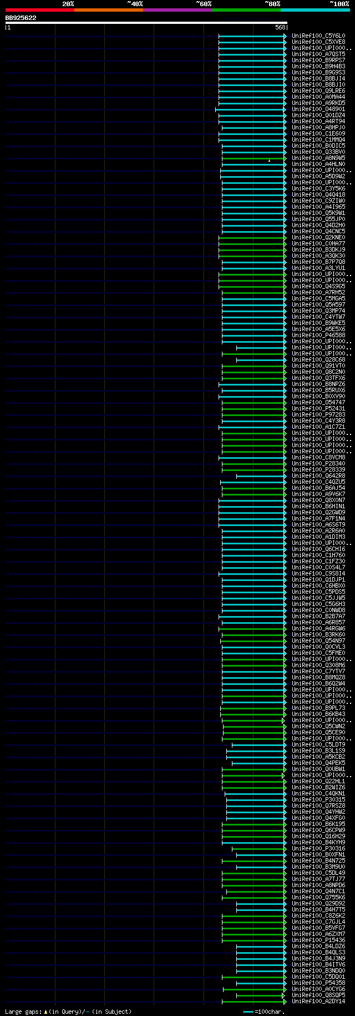Select the UniRef100_C3Y5K6 hit label
This screenshot has height=1016, width=355.
(318, 188)
